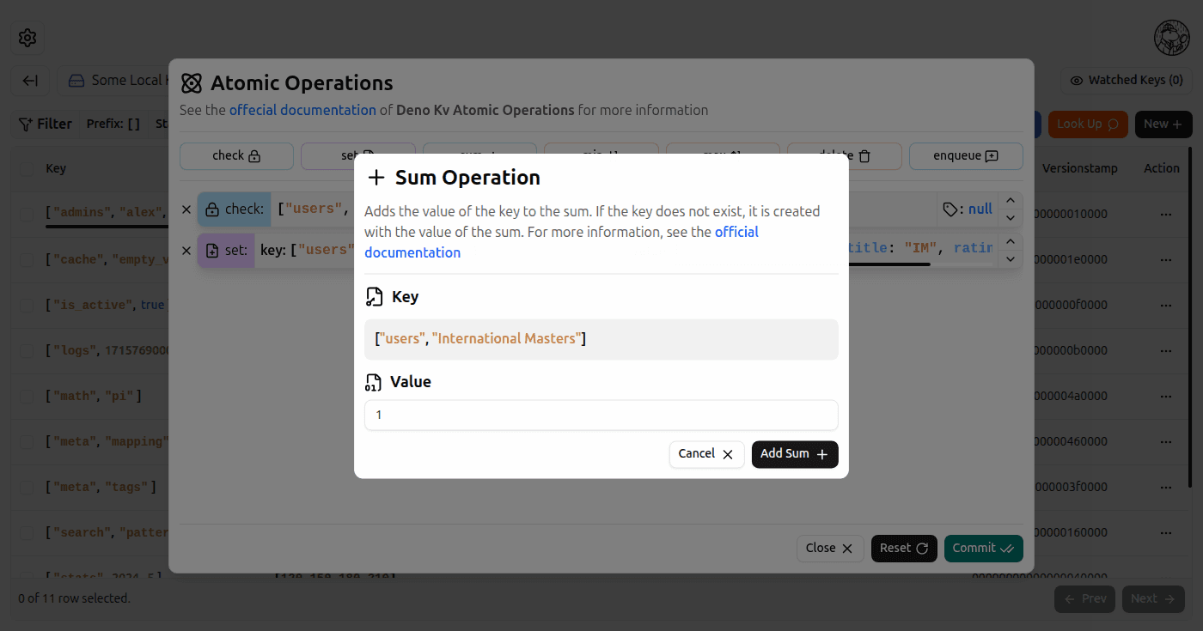Select the admins alex row checkbox

click(27, 214)
